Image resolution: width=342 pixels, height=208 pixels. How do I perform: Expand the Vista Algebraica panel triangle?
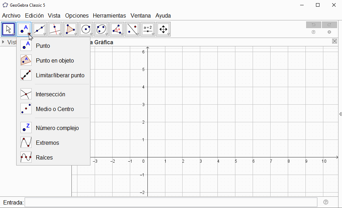[x=3, y=42]
